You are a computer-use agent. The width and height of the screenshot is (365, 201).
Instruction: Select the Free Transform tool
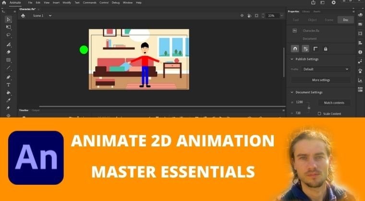point(8,27)
